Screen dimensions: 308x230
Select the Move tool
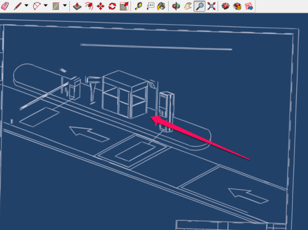click(x=100, y=6)
